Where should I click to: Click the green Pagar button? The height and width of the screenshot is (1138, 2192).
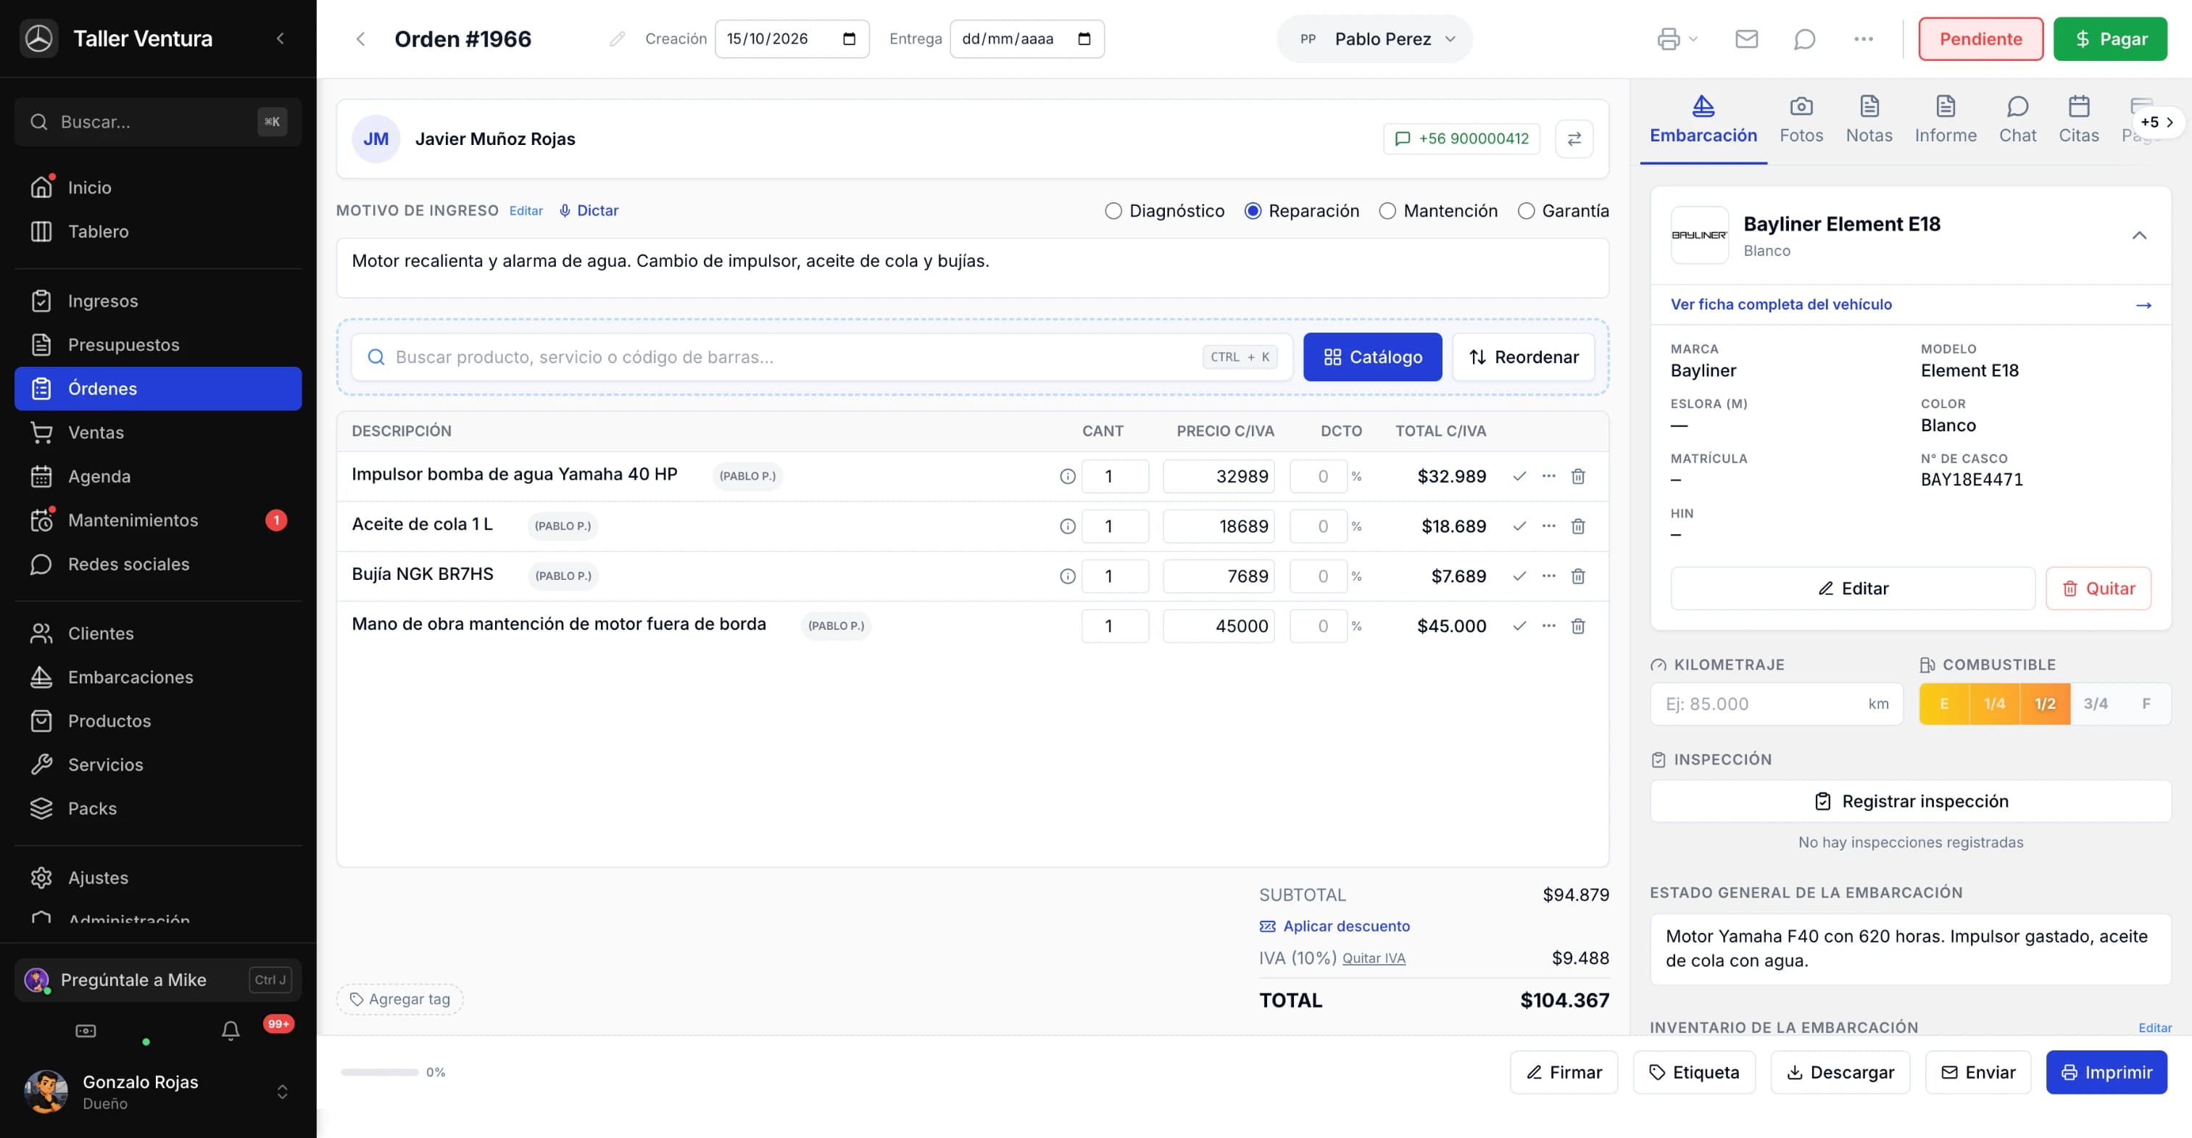click(2109, 39)
